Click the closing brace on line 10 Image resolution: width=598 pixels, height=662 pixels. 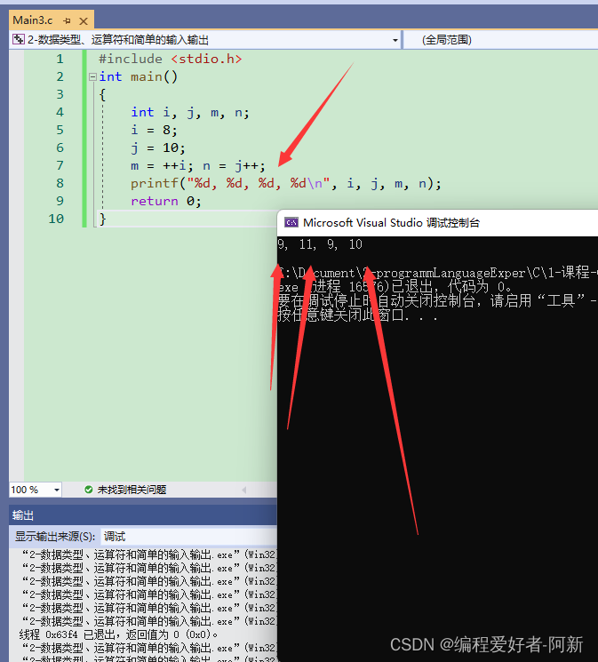[102, 219]
